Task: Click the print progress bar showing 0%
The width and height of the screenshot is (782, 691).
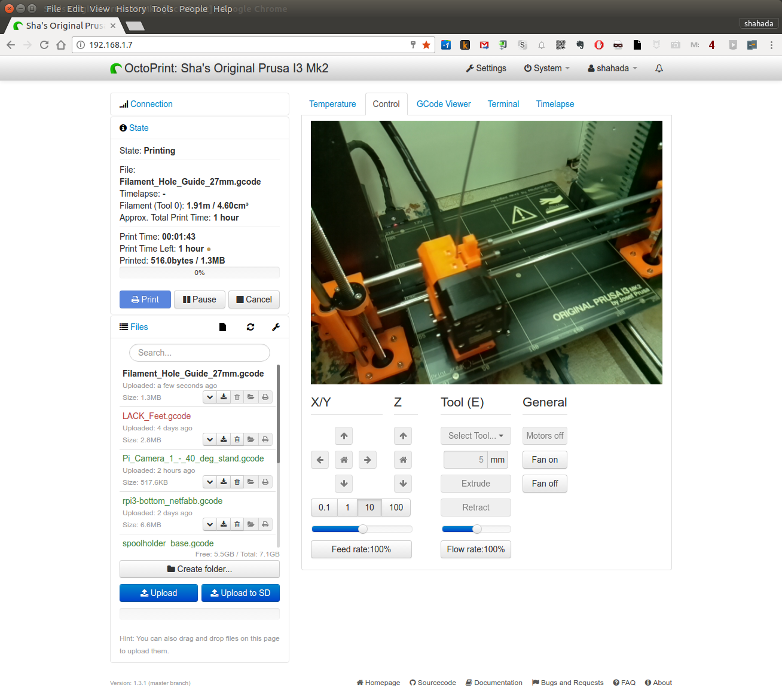Action: click(x=200, y=273)
